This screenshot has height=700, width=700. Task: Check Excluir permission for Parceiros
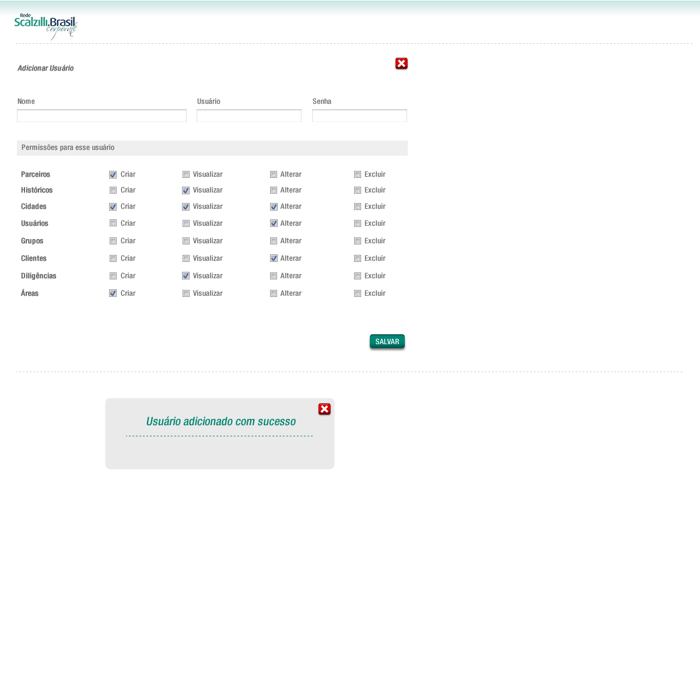(358, 174)
